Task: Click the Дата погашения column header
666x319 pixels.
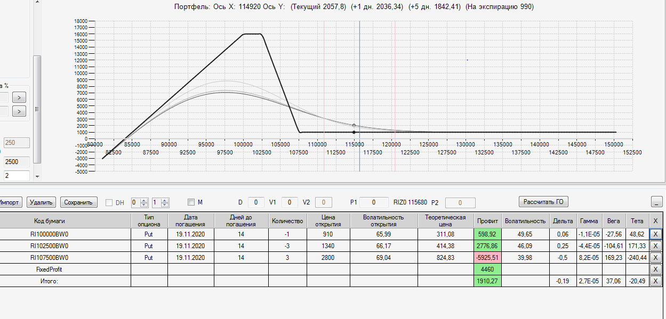Action: 191,220
